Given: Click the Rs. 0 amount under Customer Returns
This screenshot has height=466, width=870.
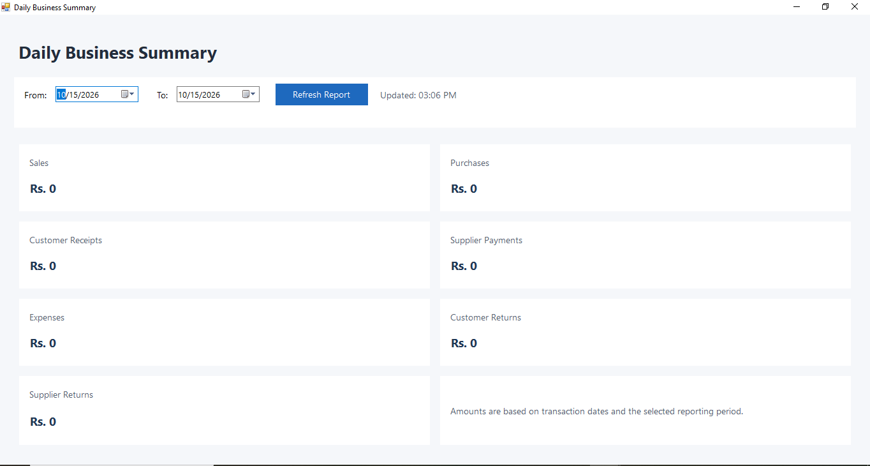Looking at the screenshot, I should (464, 343).
